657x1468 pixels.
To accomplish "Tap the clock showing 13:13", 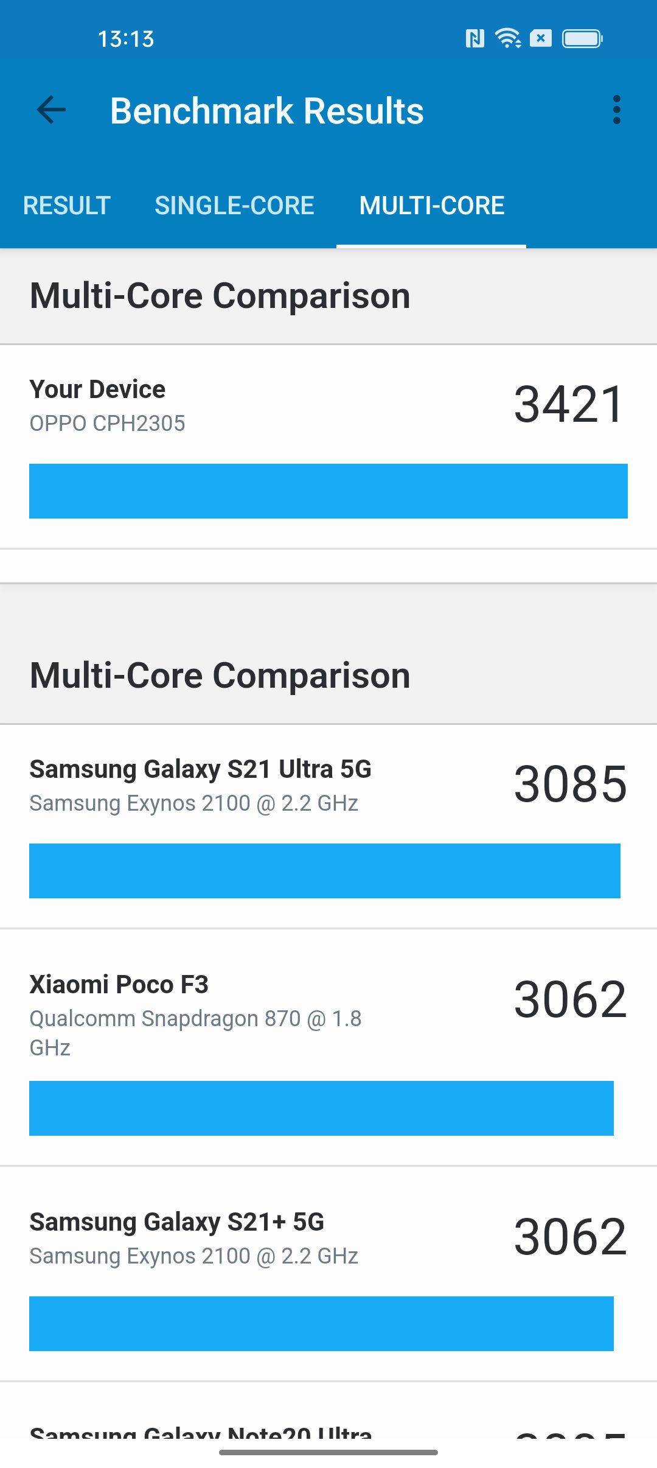I will pos(126,39).
